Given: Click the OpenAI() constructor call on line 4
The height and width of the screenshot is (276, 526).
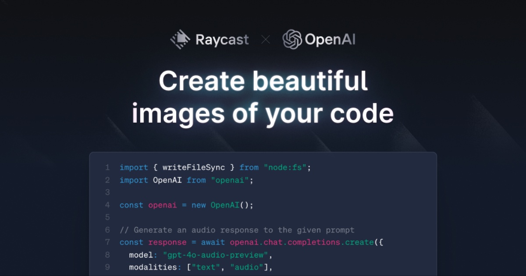Looking at the screenshot, I should [x=230, y=205].
